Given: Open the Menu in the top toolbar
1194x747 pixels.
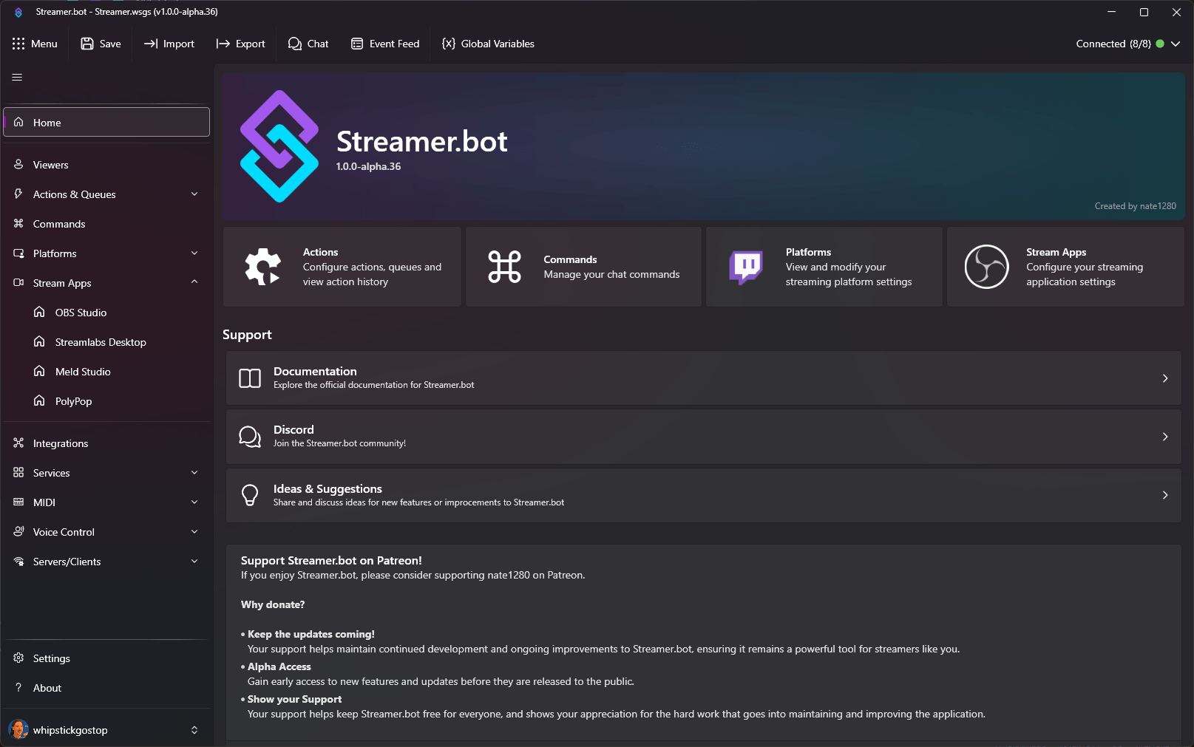Looking at the screenshot, I should [x=35, y=44].
